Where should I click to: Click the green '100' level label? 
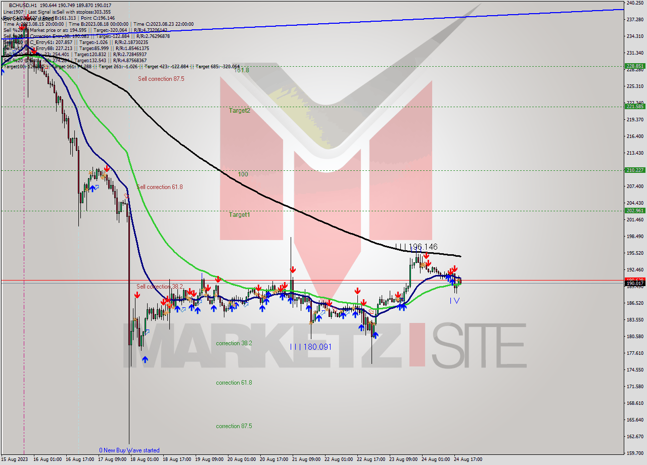point(243,174)
